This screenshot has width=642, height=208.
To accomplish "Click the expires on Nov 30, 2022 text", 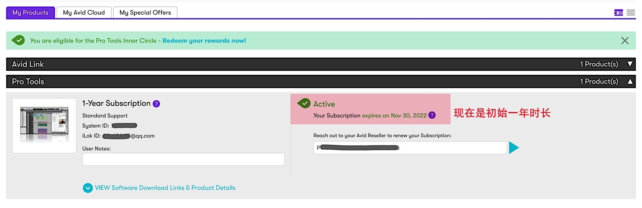I will tap(394, 116).
